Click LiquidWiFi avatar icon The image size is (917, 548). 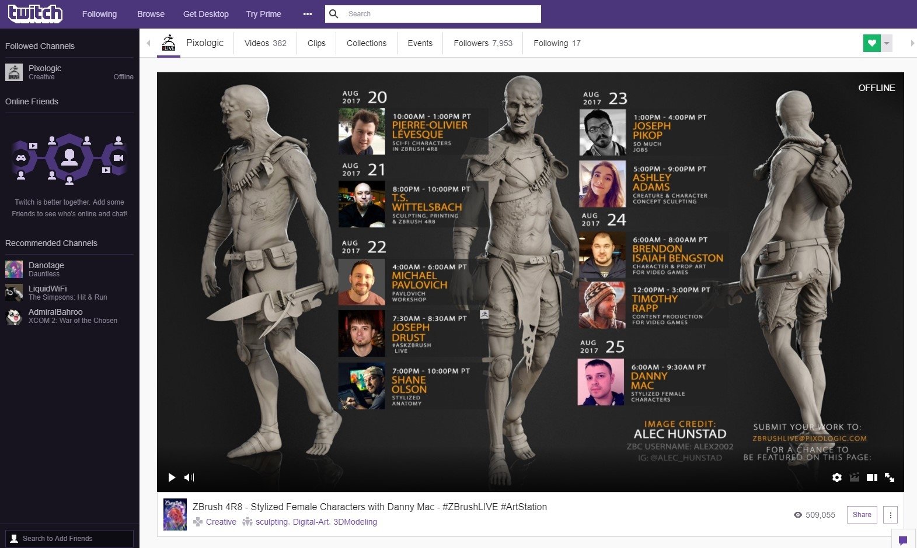coord(14,293)
